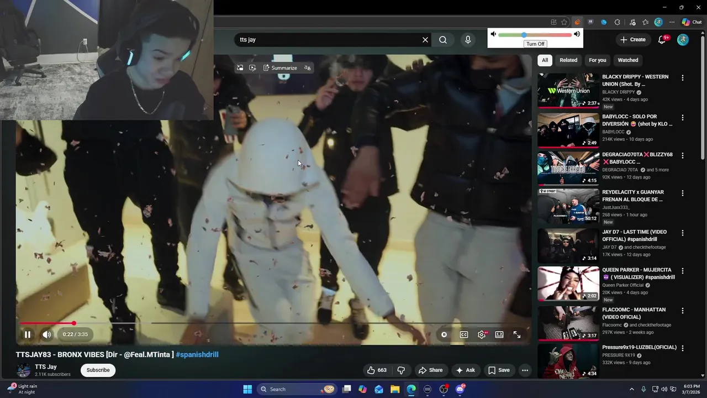
Task: Switch to theater mode in player
Action: tap(499, 334)
